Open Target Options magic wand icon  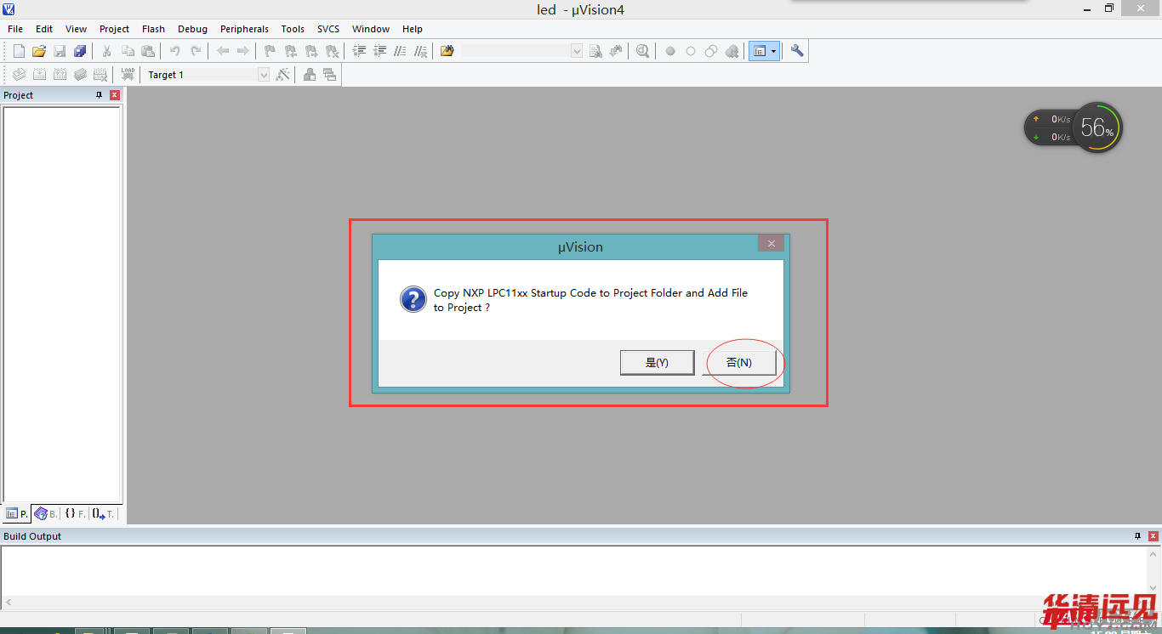pos(283,75)
